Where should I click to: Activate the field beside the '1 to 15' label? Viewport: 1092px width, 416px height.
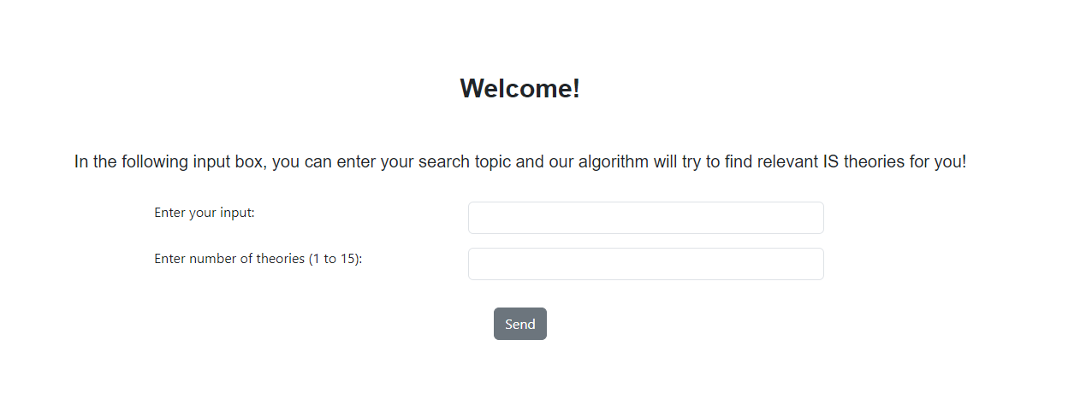(x=645, y=264)
